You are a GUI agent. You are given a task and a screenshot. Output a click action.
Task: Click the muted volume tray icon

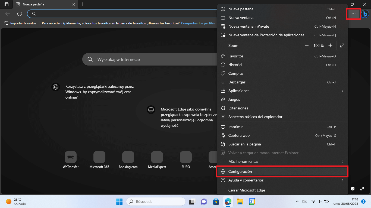coord(320,201)
